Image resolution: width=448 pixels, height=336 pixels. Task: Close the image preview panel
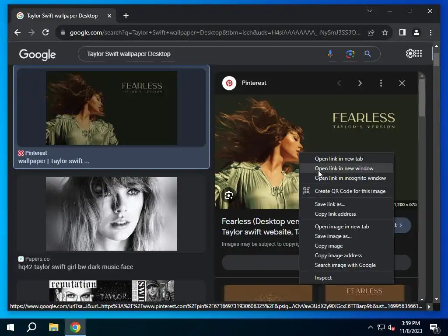(402, 83)
